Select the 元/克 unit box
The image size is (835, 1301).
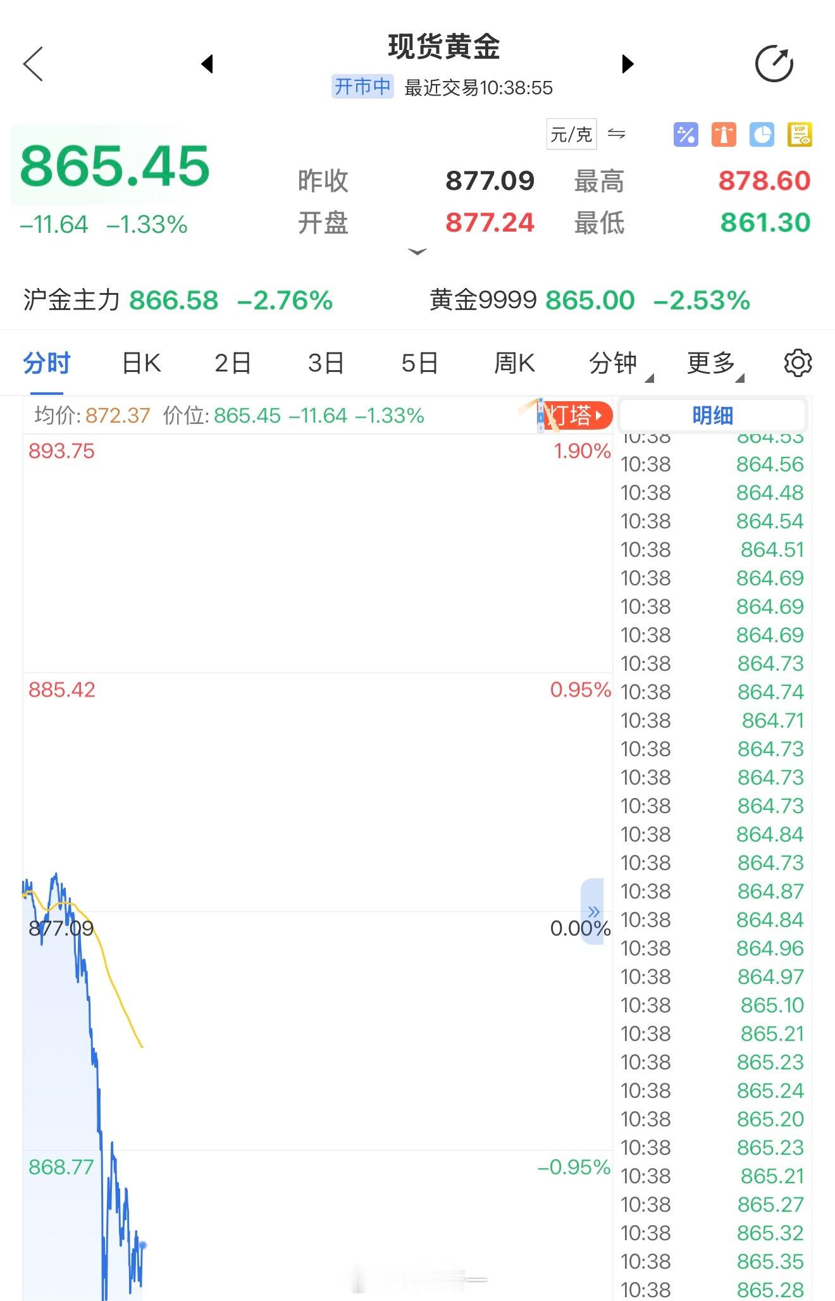[x=571, y=134]
